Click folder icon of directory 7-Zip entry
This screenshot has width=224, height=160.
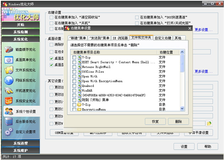click(79, 105)
